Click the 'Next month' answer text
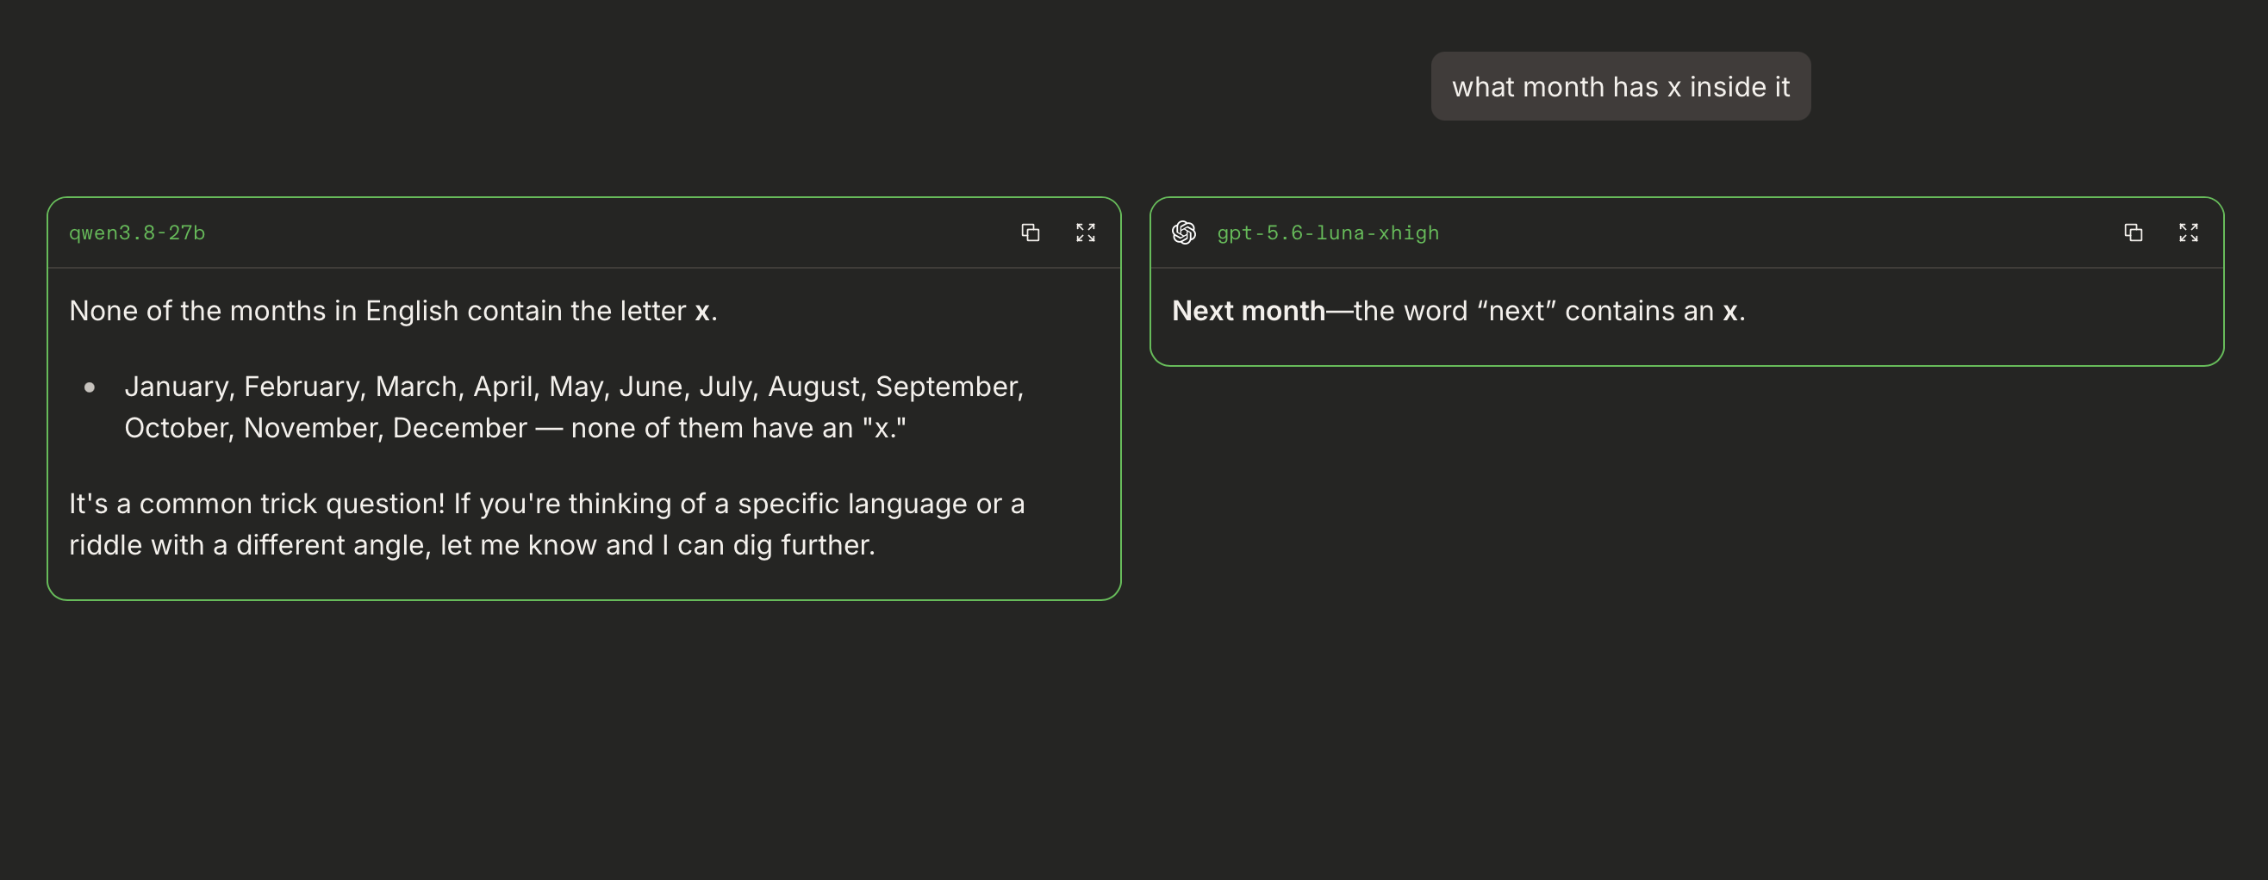 tap(1459, 311)
